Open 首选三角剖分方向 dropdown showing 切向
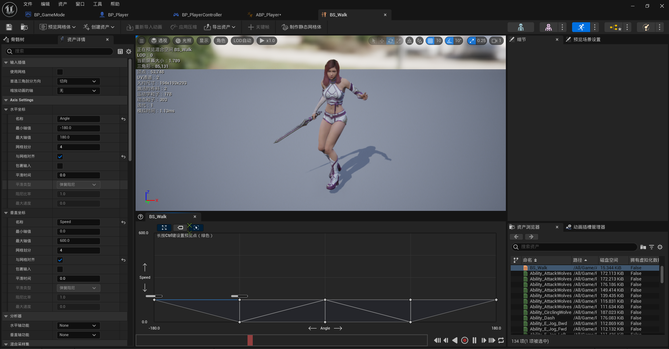Image resolution: width=669 pixels, height=349 pixels. tap(78, 81)
